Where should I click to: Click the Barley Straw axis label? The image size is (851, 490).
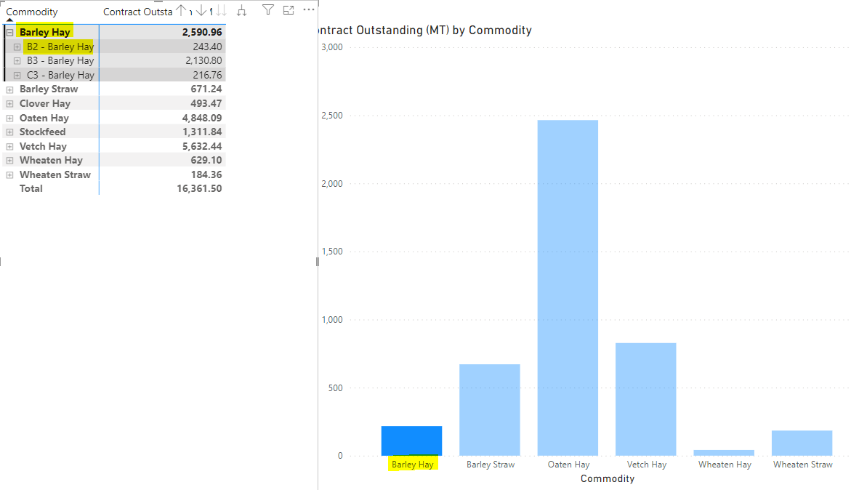coord(491,465)
